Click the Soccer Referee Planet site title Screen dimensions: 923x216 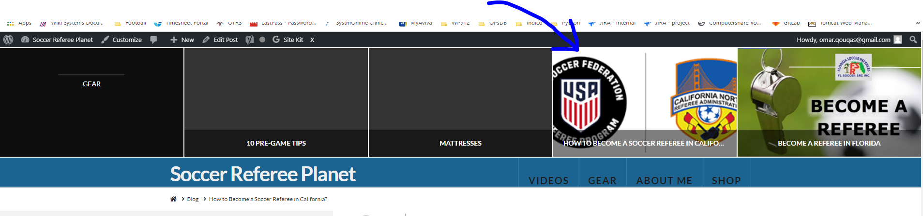pyautogui.click(x=263, y=174)
